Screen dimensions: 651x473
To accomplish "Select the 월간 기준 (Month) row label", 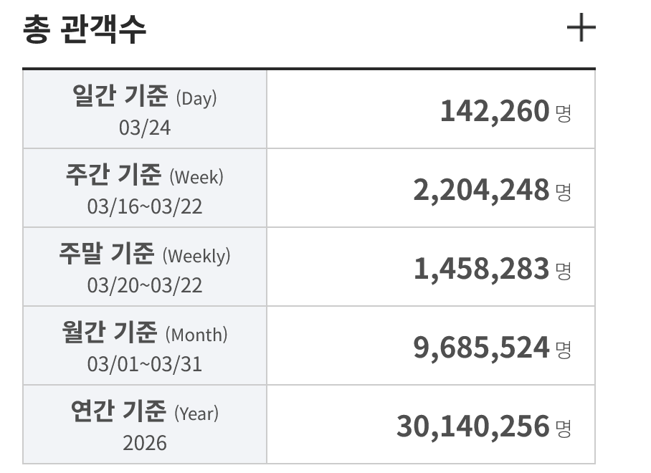I will pyautogui.click(x=145, y=333).
